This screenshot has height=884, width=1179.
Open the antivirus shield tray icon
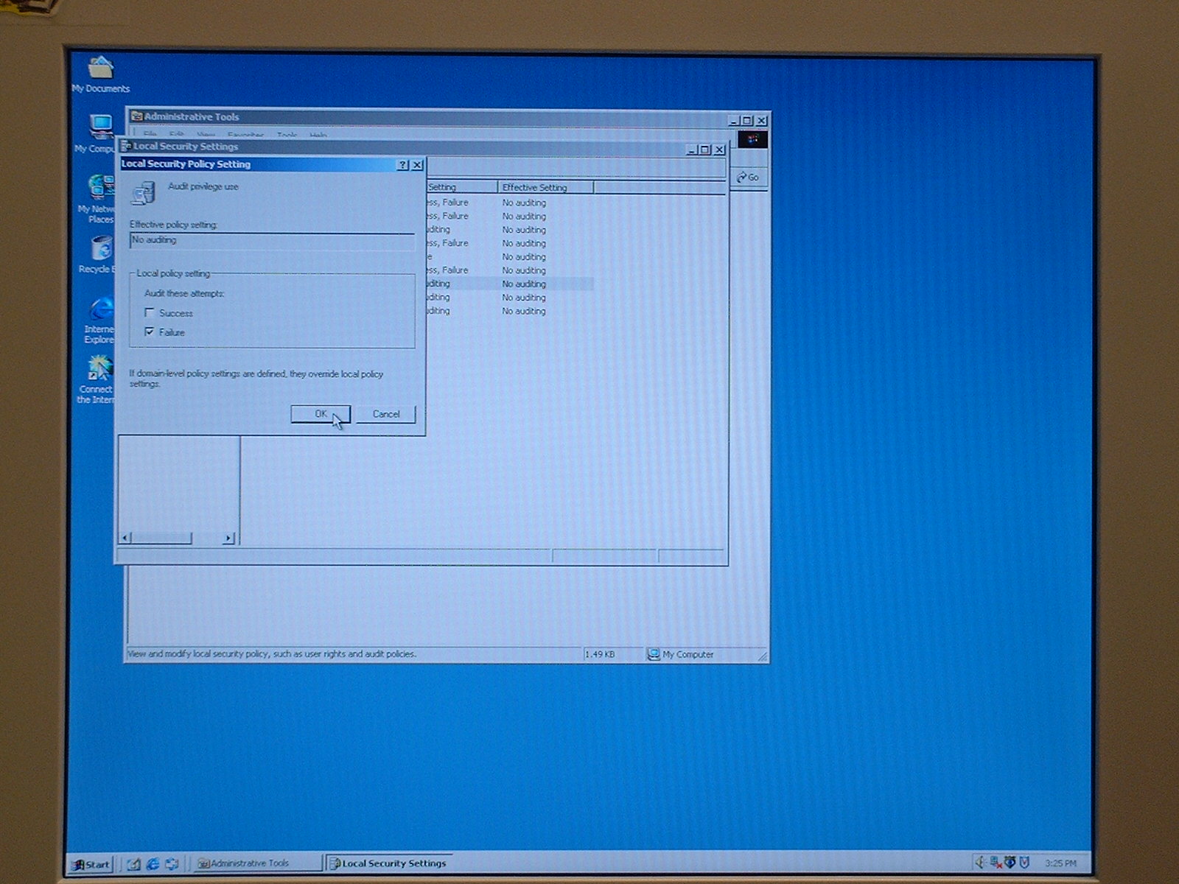tap(1024, 862)
